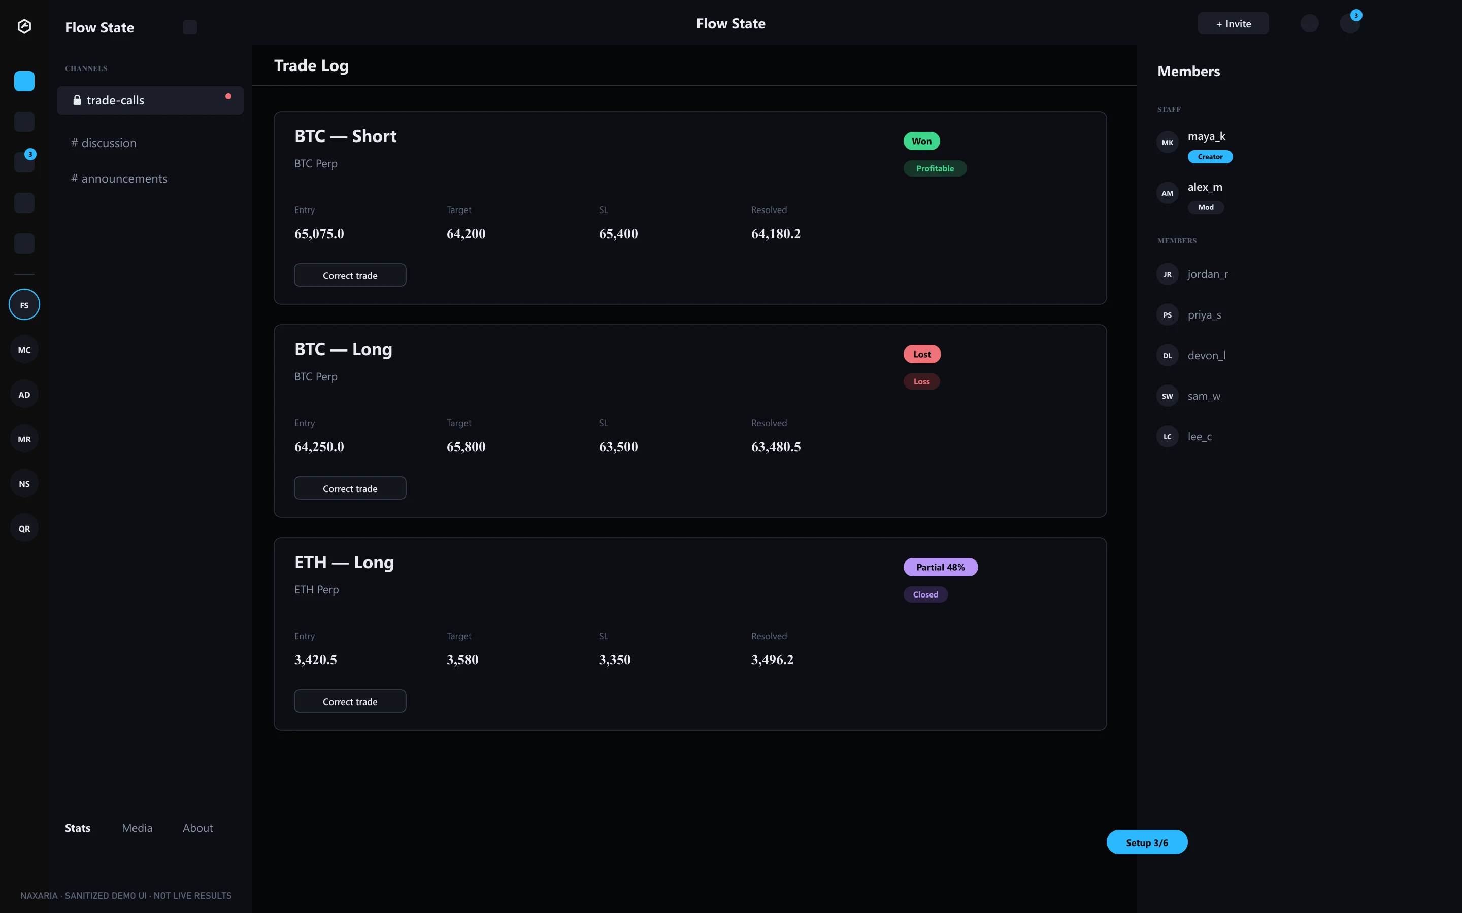Image resolution: width=1462 pixels, height=913 pixels.
Task: Switch to the About tab
Action: tap(197, 828)
